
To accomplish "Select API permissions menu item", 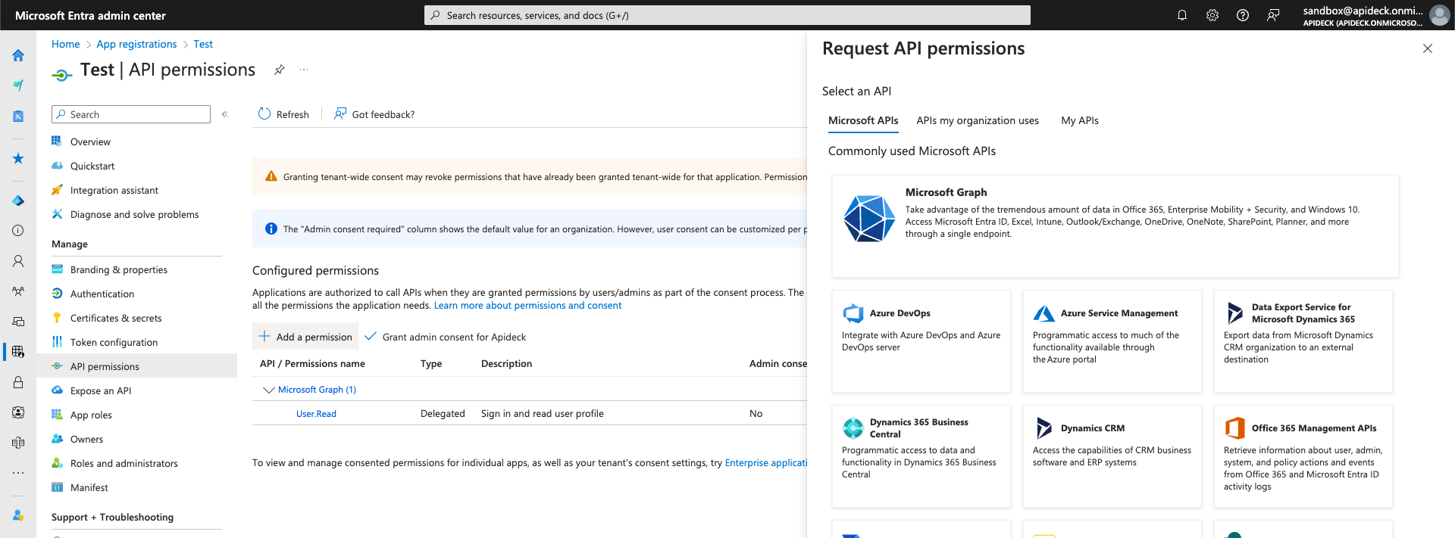I will coord(136,366).
